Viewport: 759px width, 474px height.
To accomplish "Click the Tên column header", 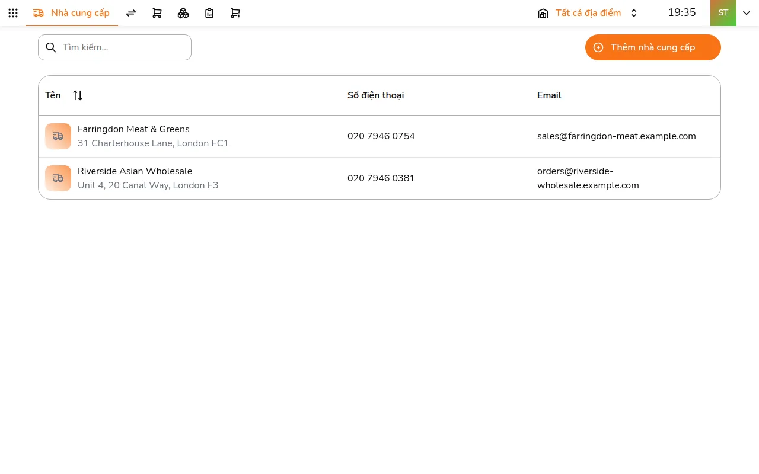I will click(x=53, y=95).
